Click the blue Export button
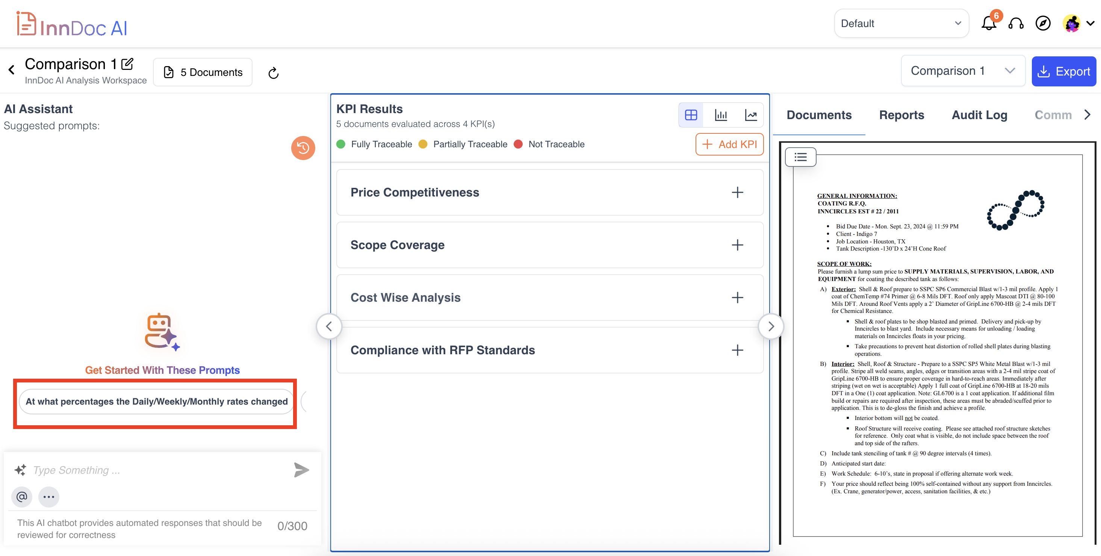 (1063, 71)
